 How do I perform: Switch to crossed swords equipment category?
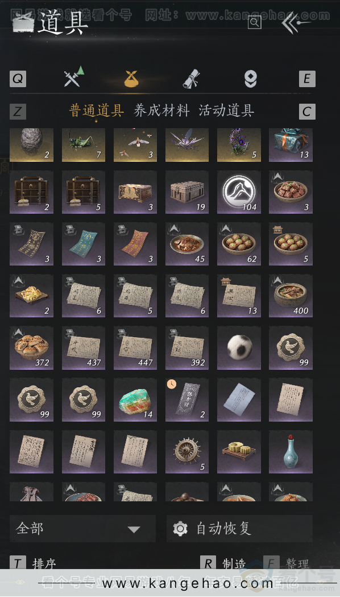74,77
